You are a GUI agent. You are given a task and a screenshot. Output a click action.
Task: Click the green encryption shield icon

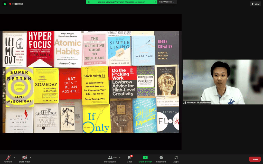click(5, 4)
